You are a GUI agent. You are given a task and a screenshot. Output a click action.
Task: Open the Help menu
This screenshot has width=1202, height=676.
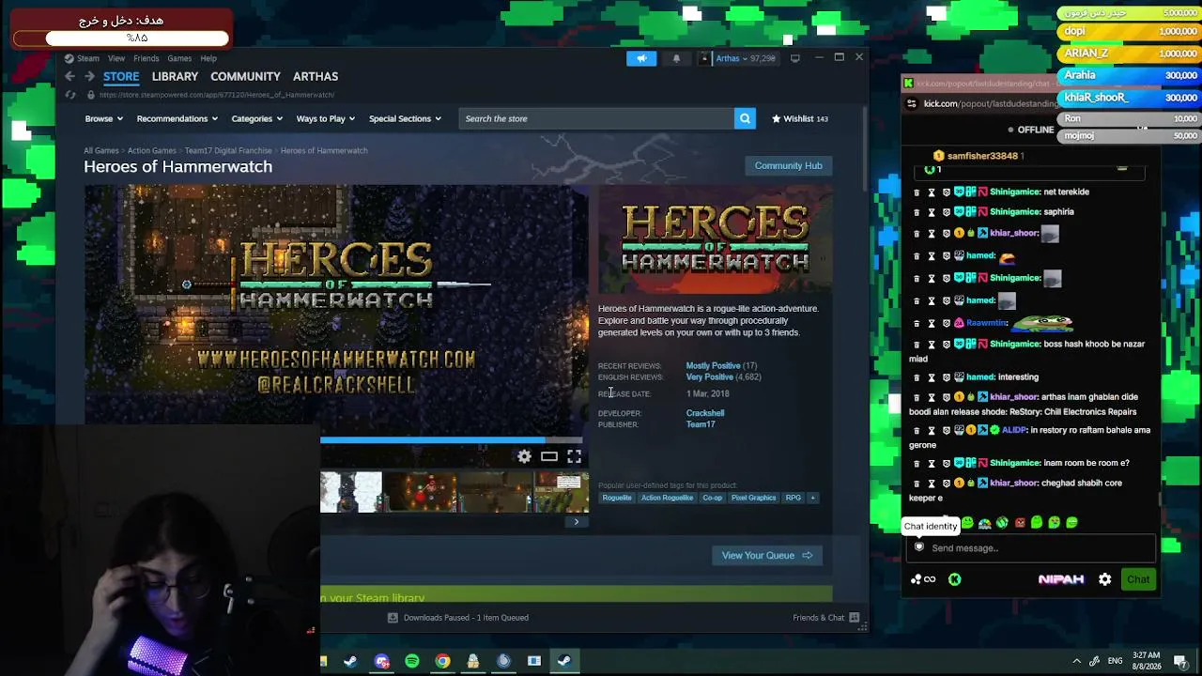click(208, 58)
